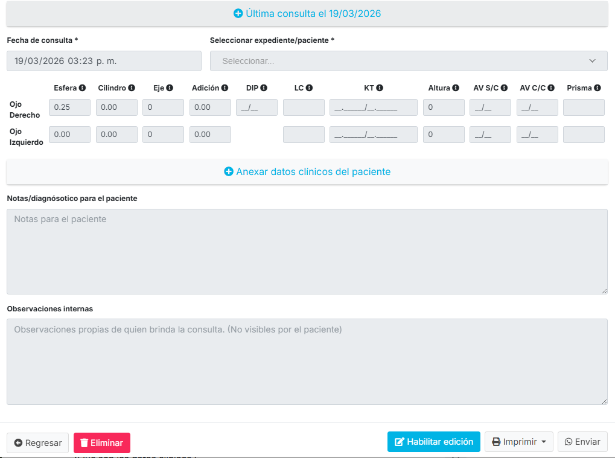Click the DIP info icon
Viewport: 615px width, 458px height.
tap(264, 88)
